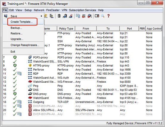Open the VPN menu
The height and width of the screenshot is (127, 165).
tap(64, 10)
